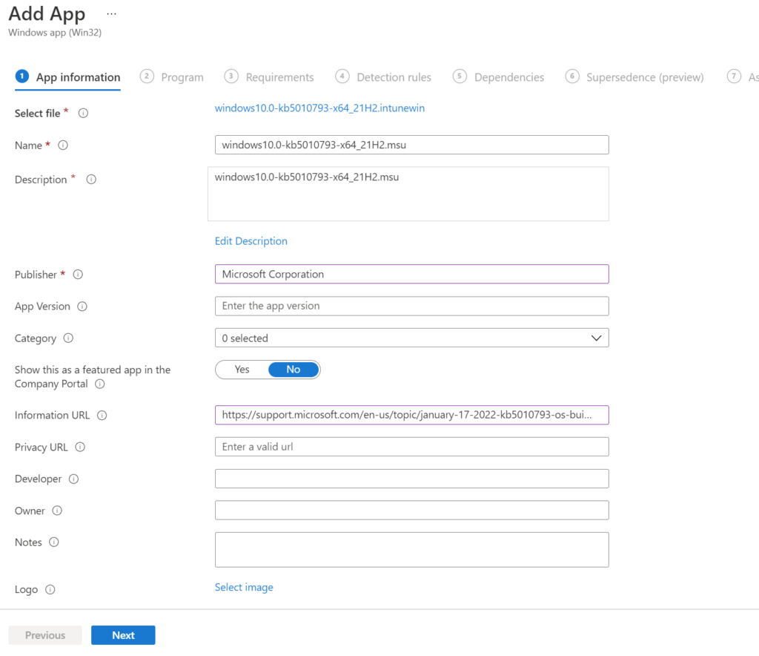Click the info icon beside App Version
This screenshot has height=656, width=759.
[x=82, y=306]
